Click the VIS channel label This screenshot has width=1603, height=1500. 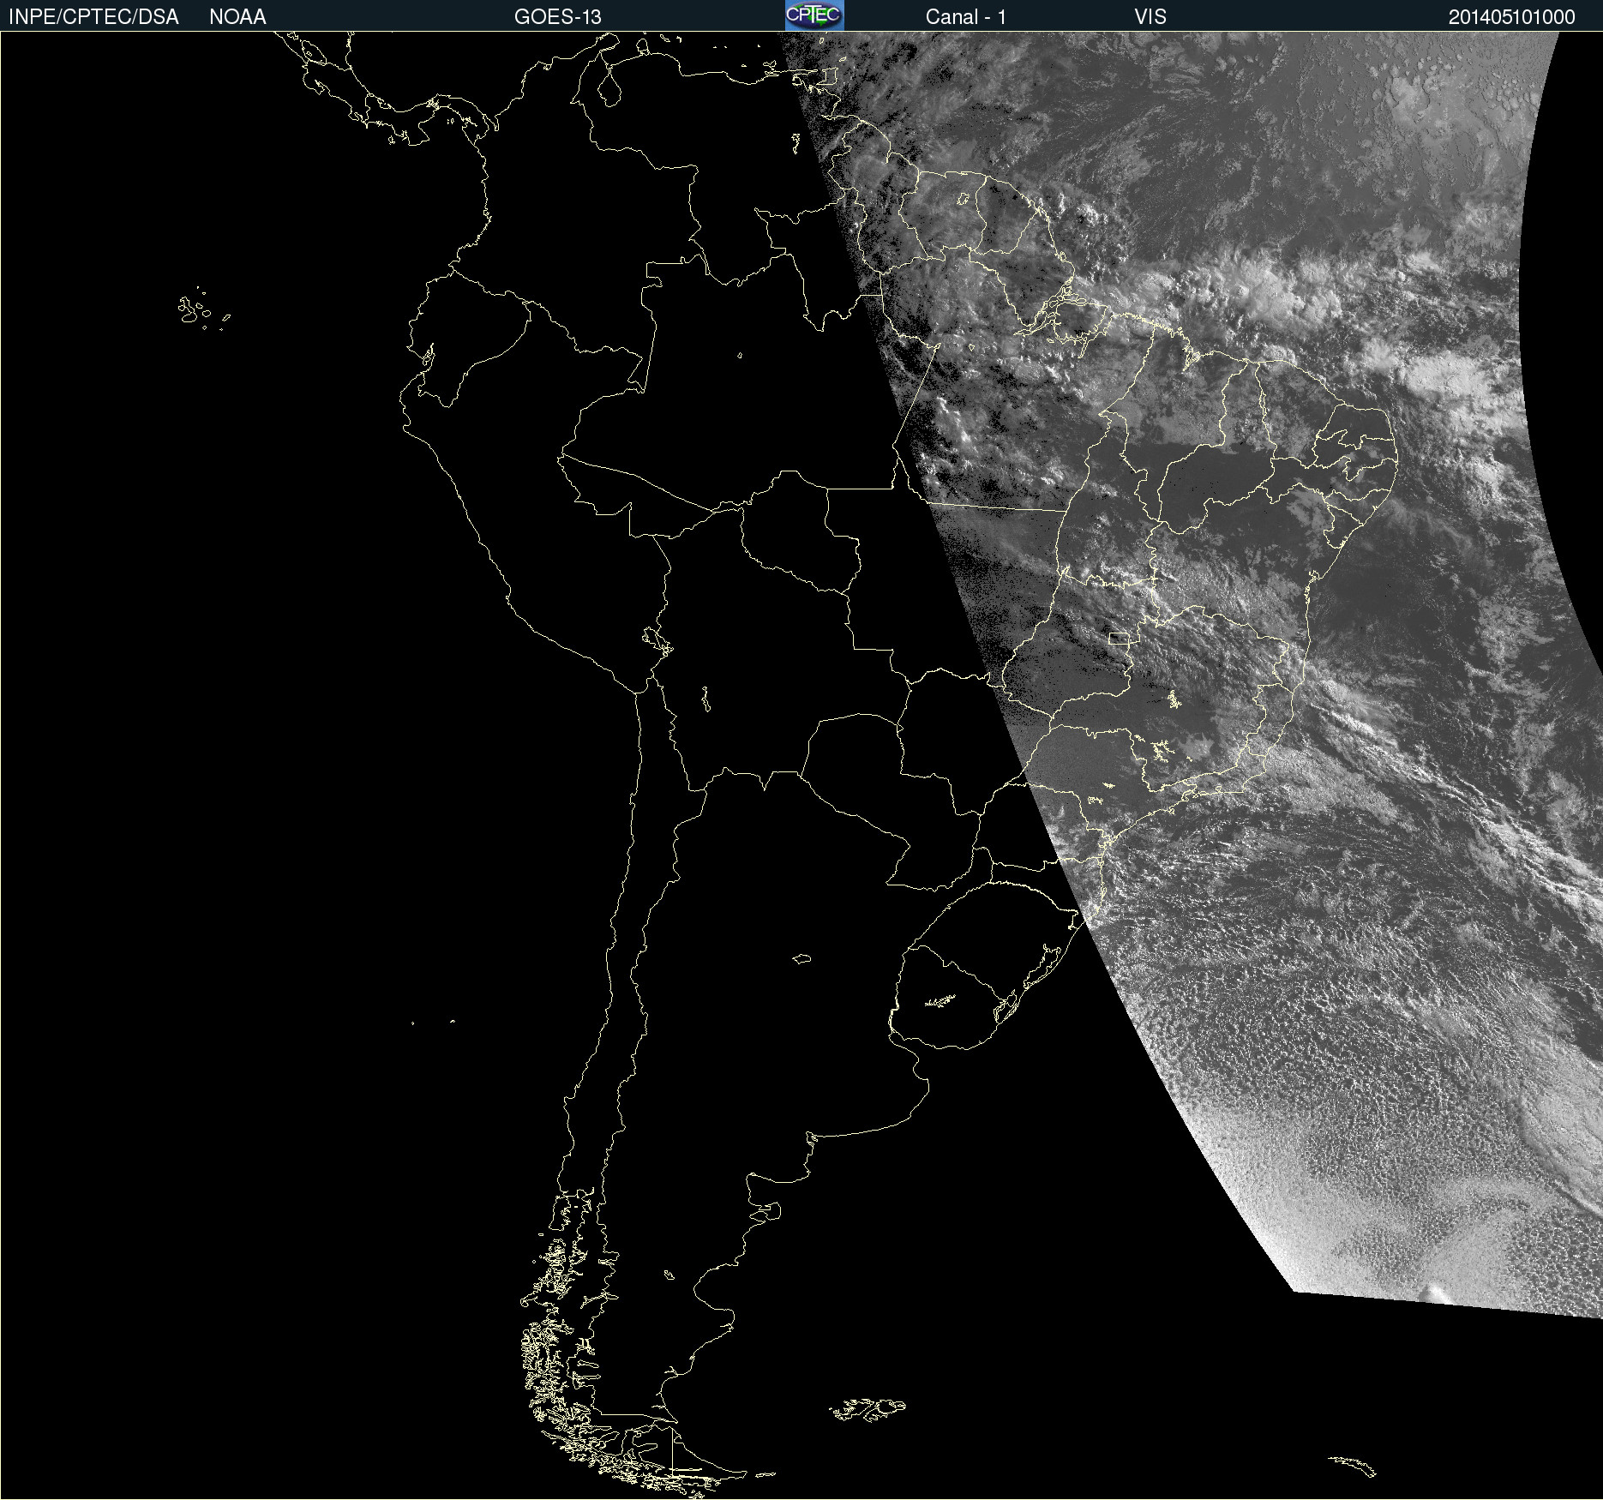[x=1150, y=17]
